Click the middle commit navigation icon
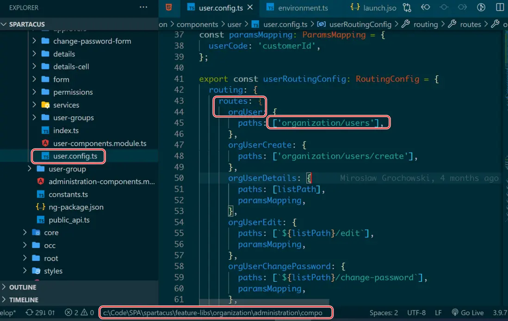The image size is (508, 321). coord(444,7)
